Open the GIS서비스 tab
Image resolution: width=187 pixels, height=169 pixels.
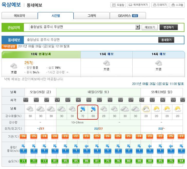click(x=128, y=16)
